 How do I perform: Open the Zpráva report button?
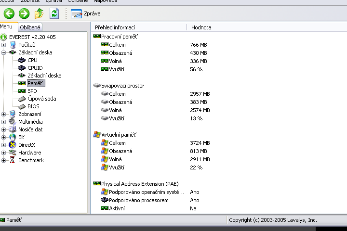(86, 13)
